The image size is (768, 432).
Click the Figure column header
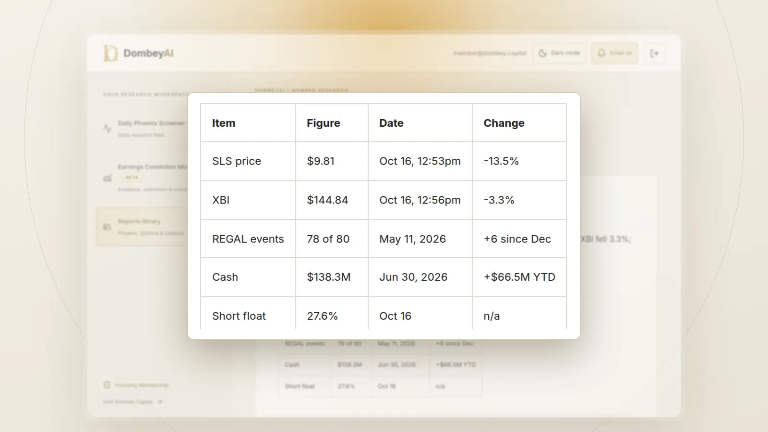point(332,123)
